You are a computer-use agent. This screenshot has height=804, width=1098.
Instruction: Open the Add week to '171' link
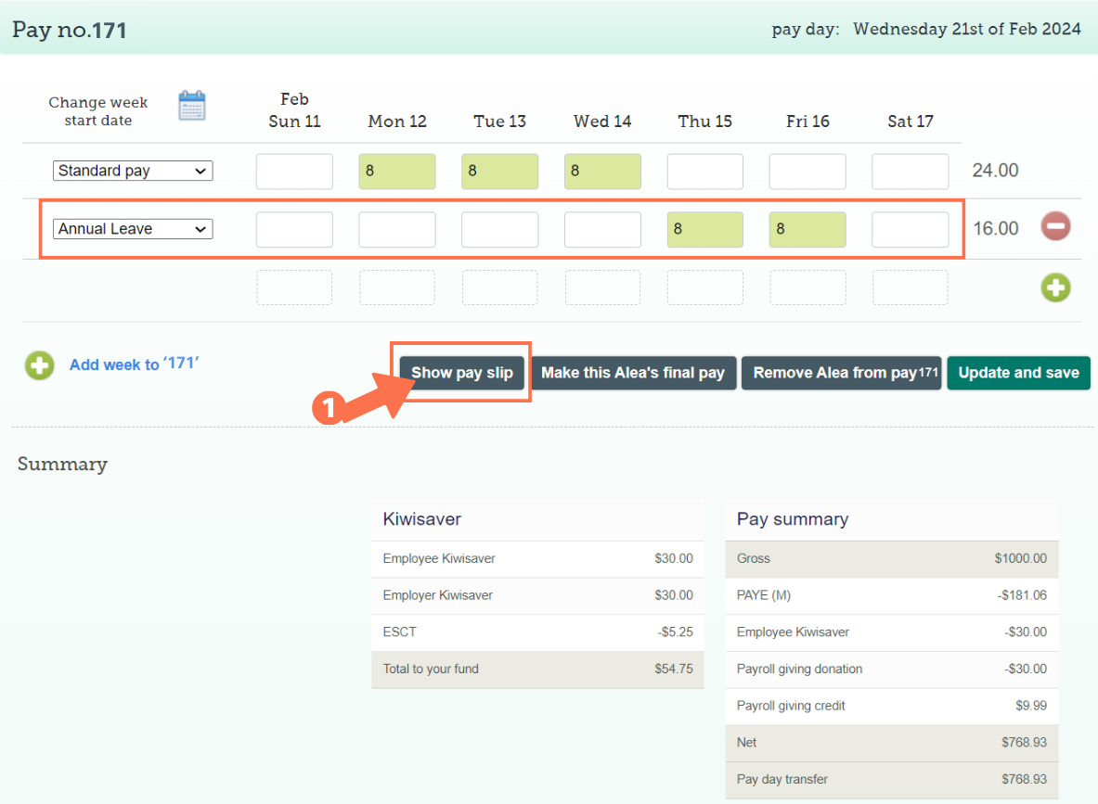point(134,364)
